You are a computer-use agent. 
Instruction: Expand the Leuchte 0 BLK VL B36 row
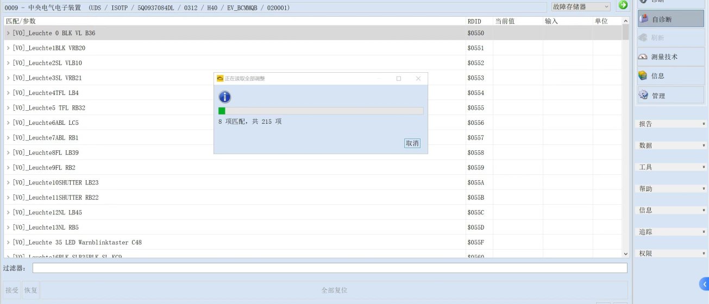coord(8,33)
